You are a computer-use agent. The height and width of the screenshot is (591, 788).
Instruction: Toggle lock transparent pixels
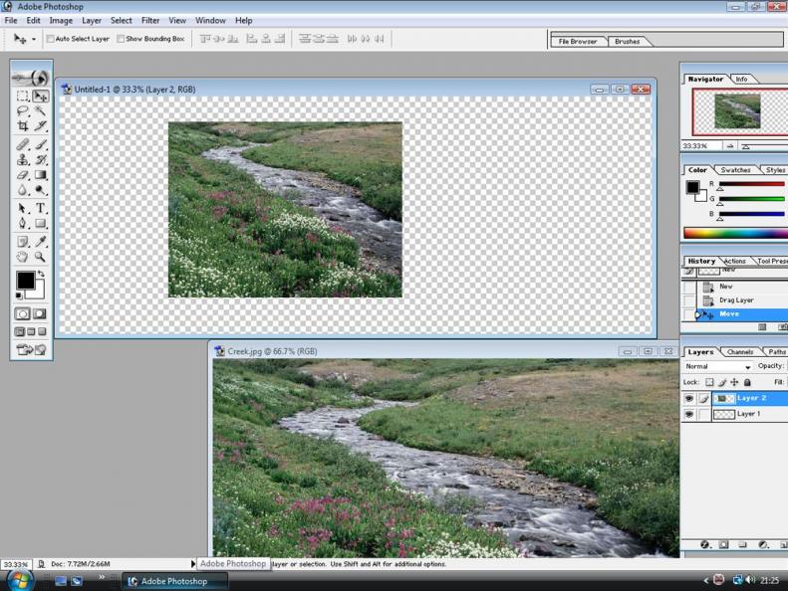[709, 382]
